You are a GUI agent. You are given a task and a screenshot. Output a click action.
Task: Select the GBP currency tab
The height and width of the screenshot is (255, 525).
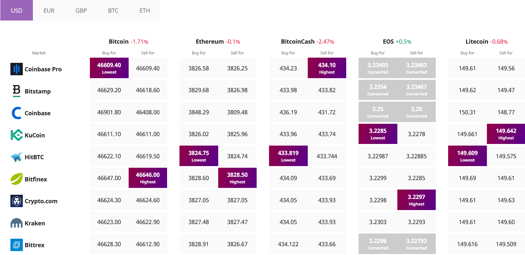[x=81, y=10]
